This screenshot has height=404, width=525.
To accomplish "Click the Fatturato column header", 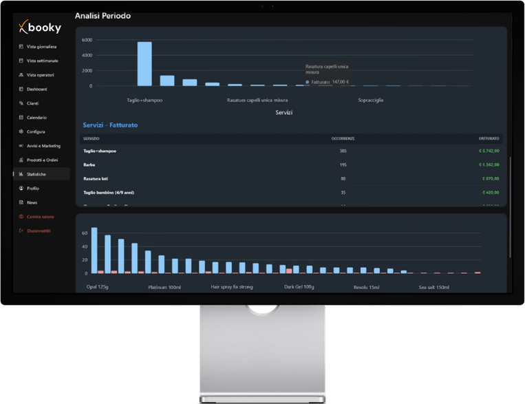I will coord(489,138).
